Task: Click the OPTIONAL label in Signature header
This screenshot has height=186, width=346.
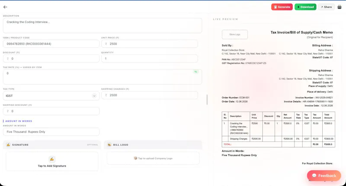Action: coord(92,145)
